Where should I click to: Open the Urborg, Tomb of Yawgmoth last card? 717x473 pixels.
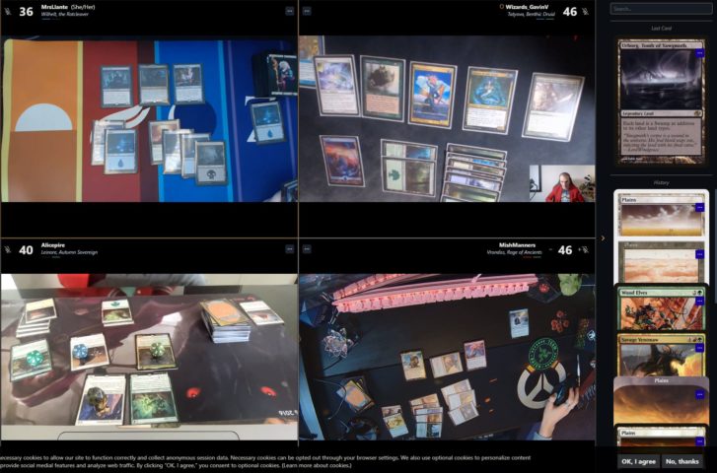coord(661,102)
